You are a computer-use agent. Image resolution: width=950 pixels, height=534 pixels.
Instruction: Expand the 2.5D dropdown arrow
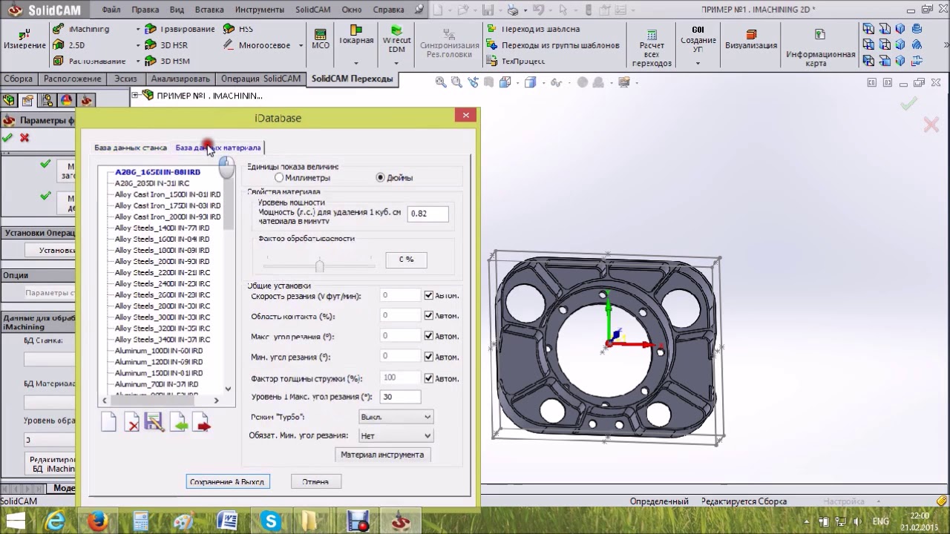(x=138, y=45)
